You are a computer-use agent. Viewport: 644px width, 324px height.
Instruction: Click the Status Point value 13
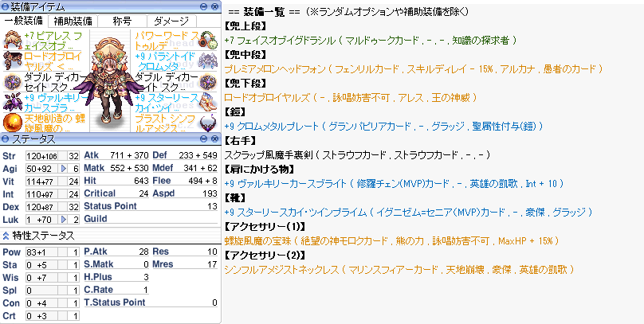click(212, 206)
